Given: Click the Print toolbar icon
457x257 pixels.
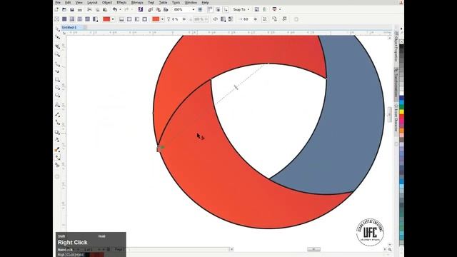Looking at the screenshot, I should pyautogui.click(x=79, y=9).
